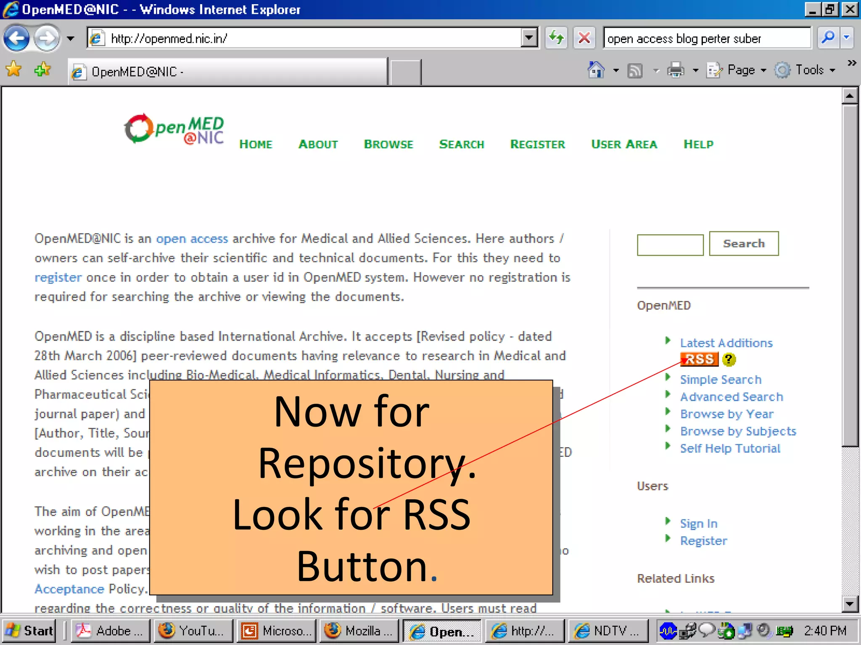Open the Favorites Center star icon
Viewport: 861px width, 645px height.
coord(13,70)
